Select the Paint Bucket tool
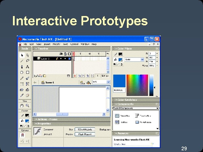Screen dimensions: 203x152 [27, 90]
